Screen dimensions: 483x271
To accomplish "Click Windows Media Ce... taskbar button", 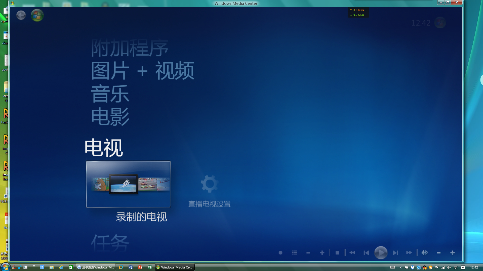I will coord(175,267).
